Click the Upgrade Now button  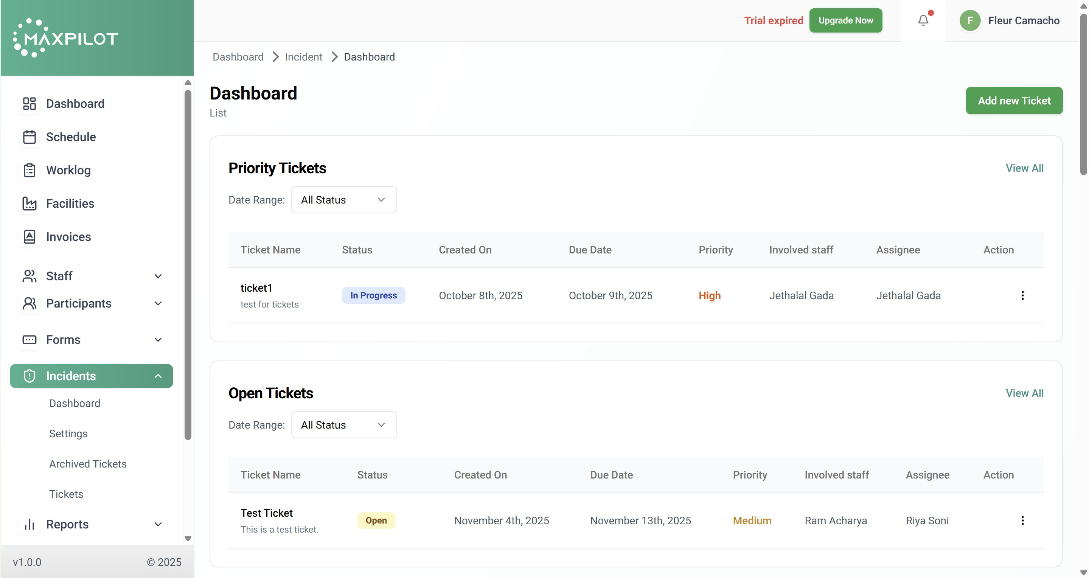coord(845,20)
